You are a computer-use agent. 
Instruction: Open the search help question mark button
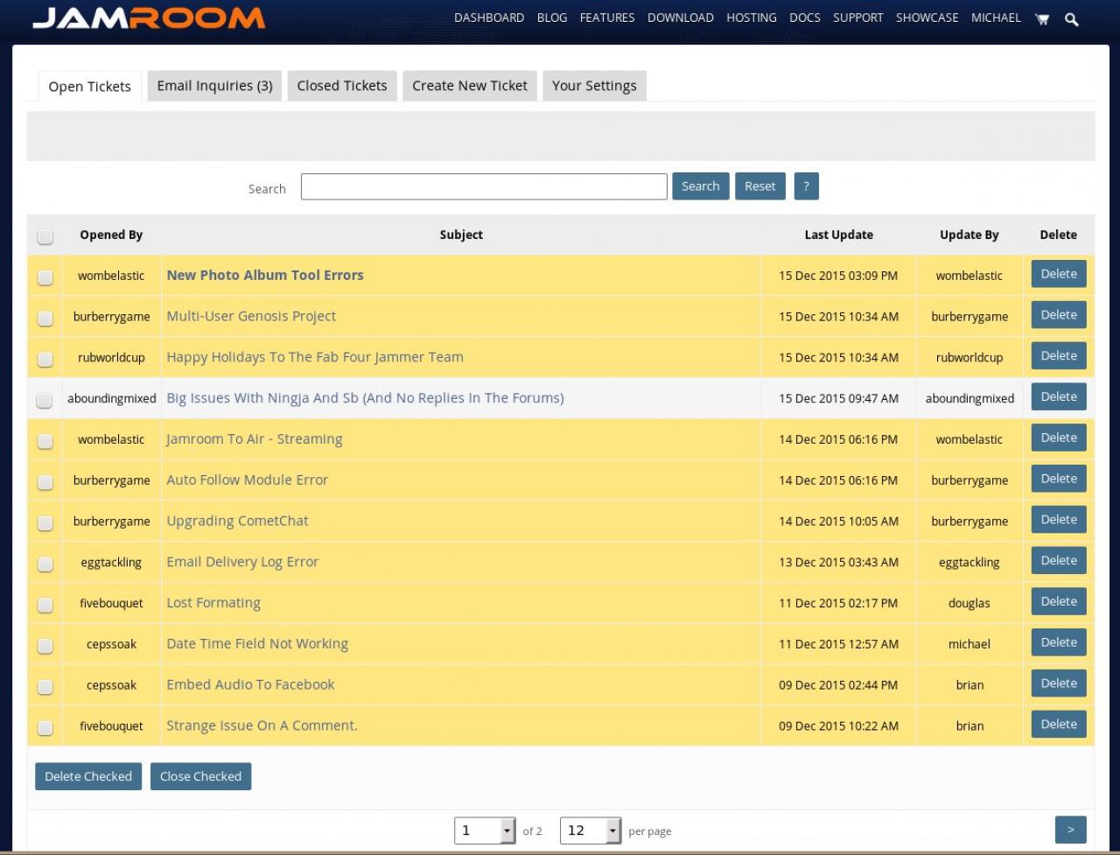coord(806,186)
